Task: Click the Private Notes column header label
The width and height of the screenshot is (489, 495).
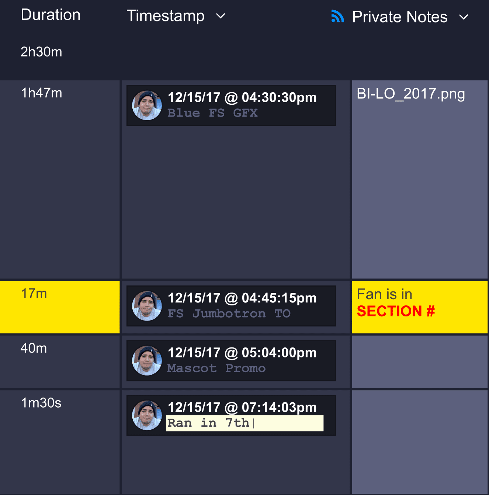Action: (400, 17)
